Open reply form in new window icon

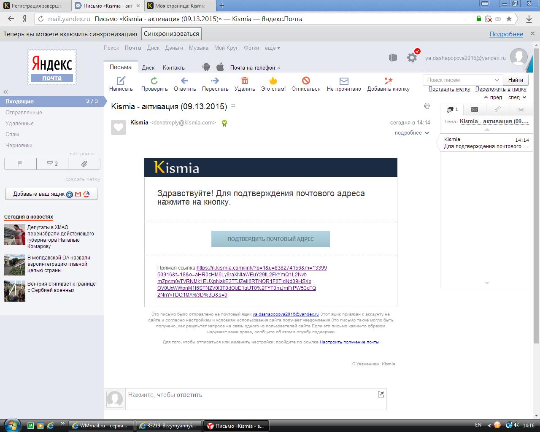pyautogui.click(x=381, y=394)
